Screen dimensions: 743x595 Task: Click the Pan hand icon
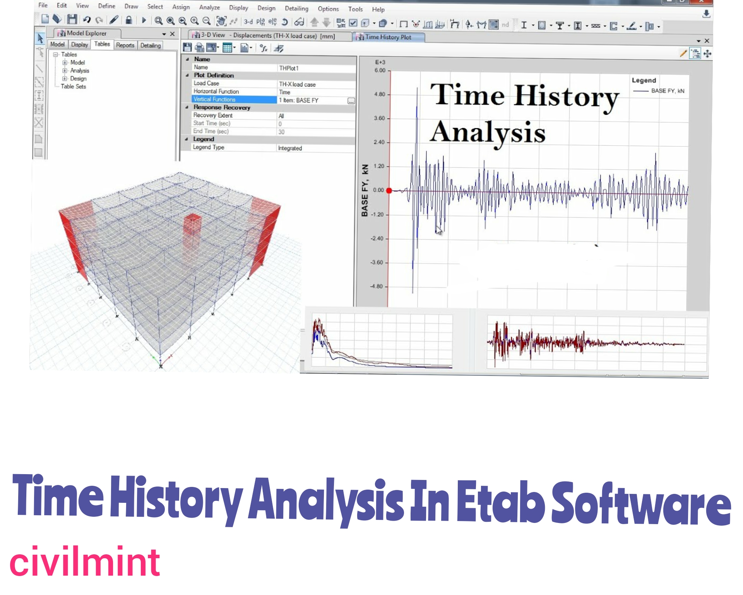[x=221, y=21]
